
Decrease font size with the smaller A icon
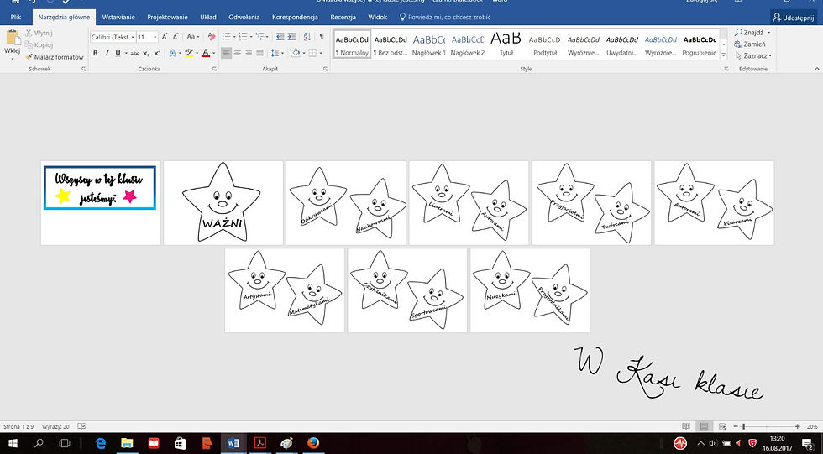tap(176, 37)
